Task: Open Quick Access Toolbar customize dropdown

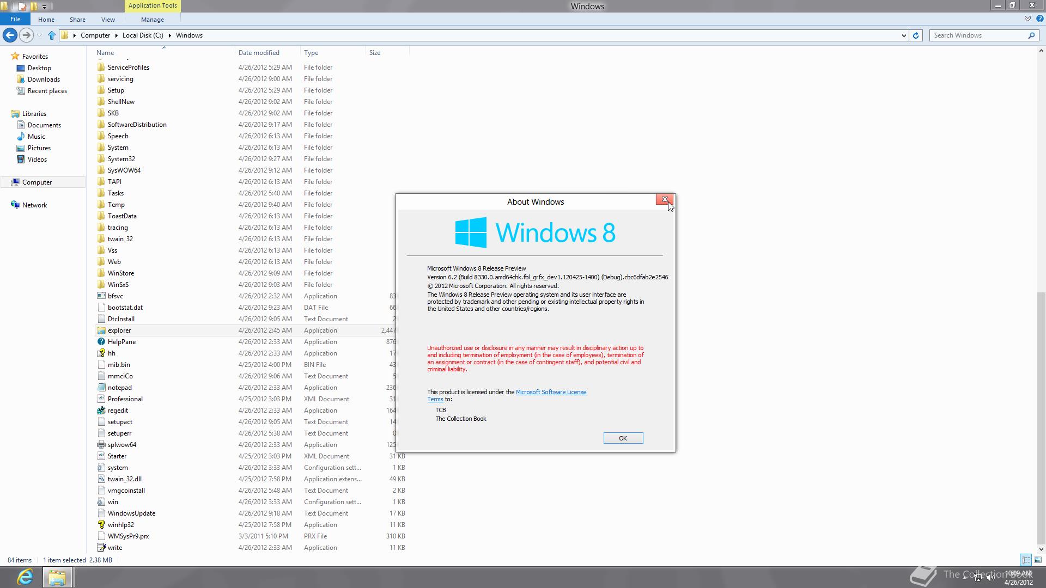Action: (45, 7)
